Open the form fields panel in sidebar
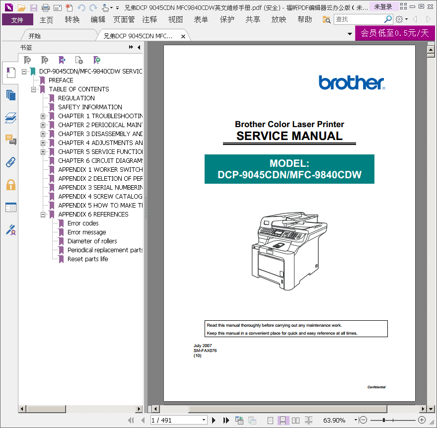The height and width of the screenshot is (428, 437). [x=11, y=208]
